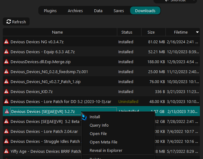Click the 52.21 MB size cell
The width and height of the screenshot is (203, 159).
tap(157, 52)
